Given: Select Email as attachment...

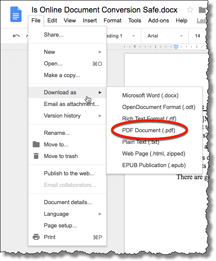Looking at the screenshot, I should (67, 104).
